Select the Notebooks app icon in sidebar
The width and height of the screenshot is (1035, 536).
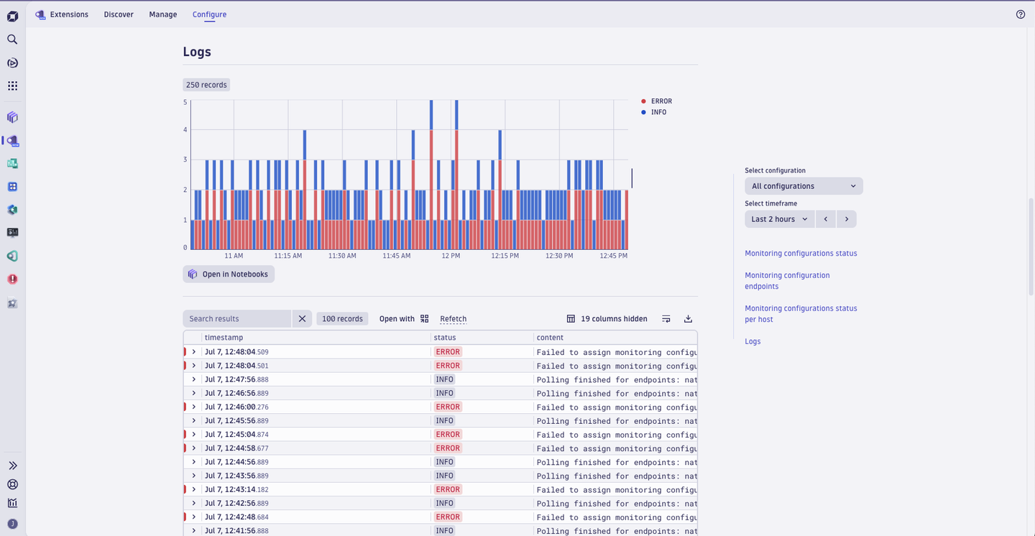point(11,117)
